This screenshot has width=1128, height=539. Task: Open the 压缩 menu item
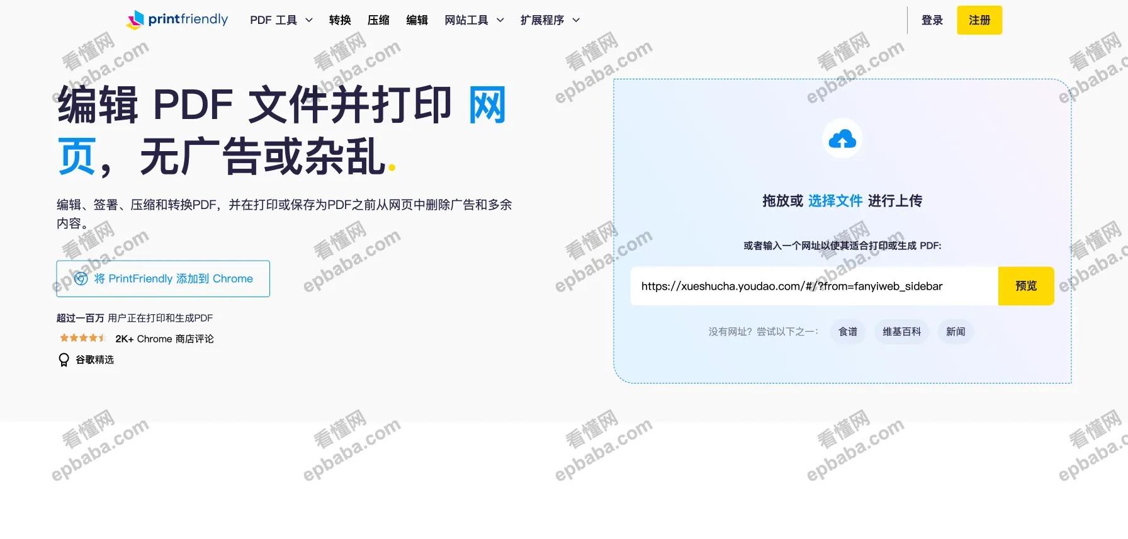point(378,20)
